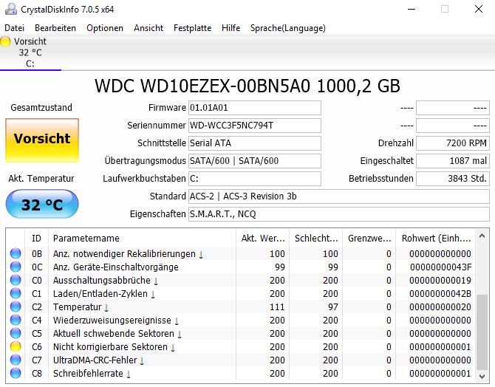495x387 pixels.
Task: Click the 32 °C temperature button
Action: (42, 204)
